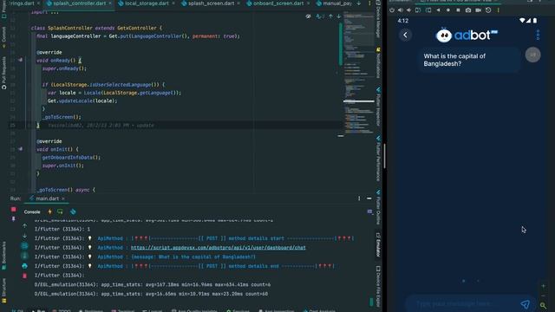Open the Flutter Performance side panel
Image resolution: width=555 pixels, height=312 pixels.
tap(378, 158)
